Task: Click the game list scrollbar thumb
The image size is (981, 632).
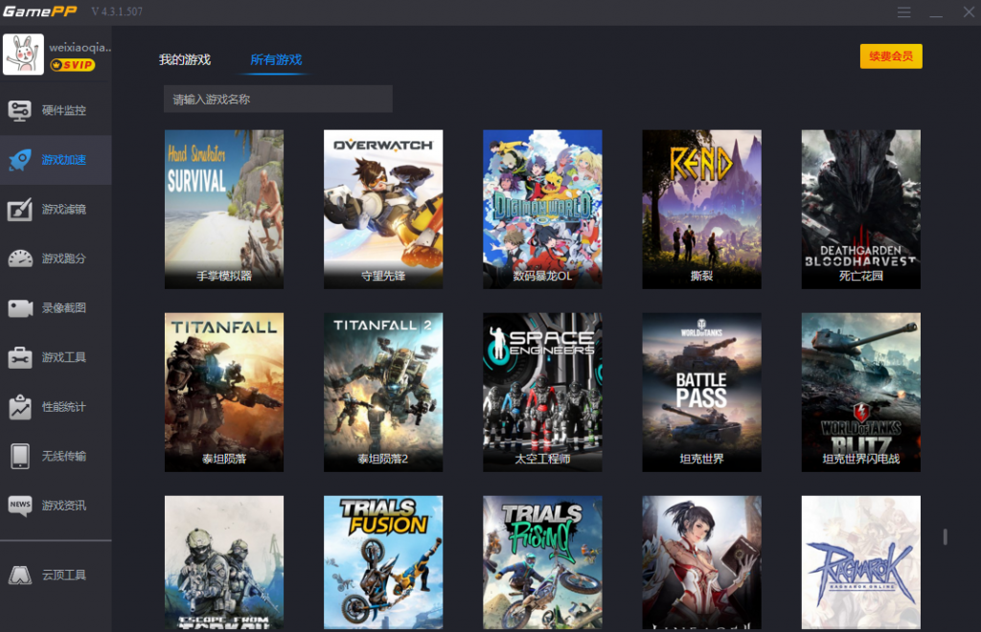Action: pos(945,537)
